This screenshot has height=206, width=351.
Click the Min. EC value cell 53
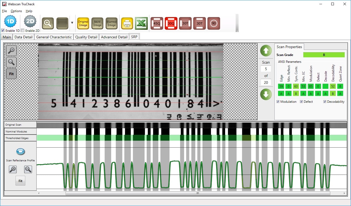[x=303, y=86]
